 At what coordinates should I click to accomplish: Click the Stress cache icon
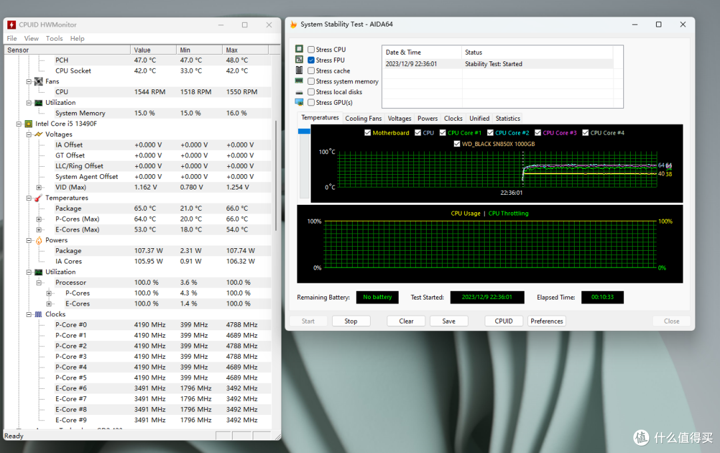299,70
